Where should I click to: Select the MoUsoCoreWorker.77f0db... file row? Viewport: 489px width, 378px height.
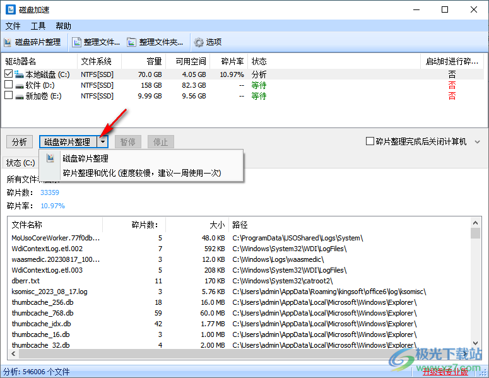pyautogui.click(x=239, y=238)
